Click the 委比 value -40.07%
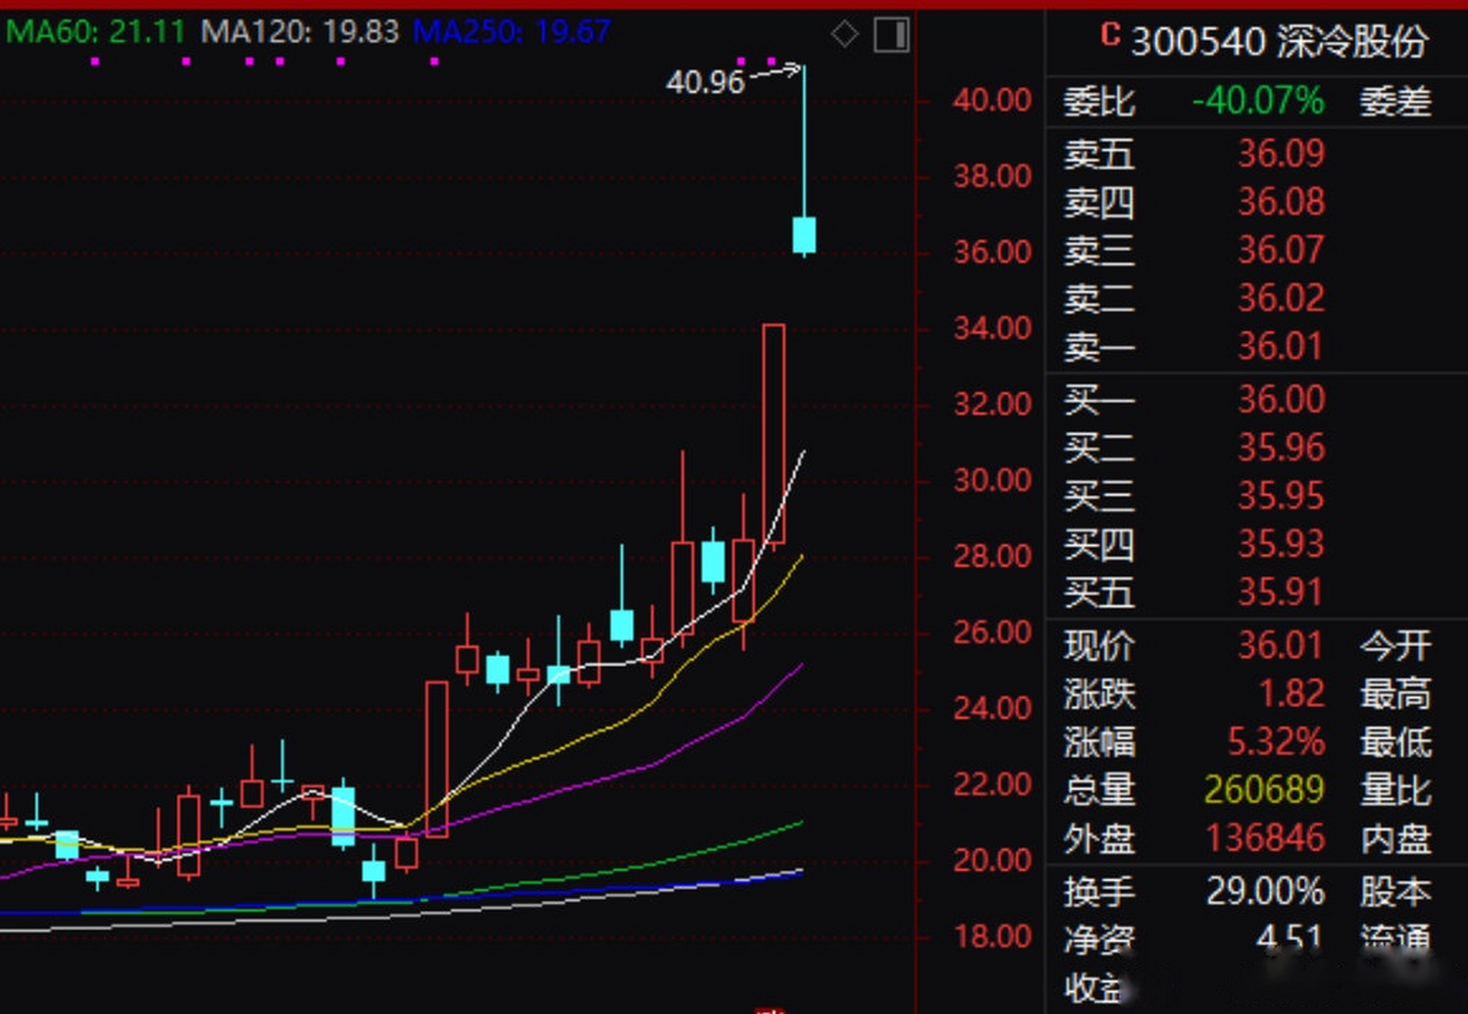Image resolution: width=1468 pixels, height=1014 pixels. pyautogui.click(x=1257, y=101)
